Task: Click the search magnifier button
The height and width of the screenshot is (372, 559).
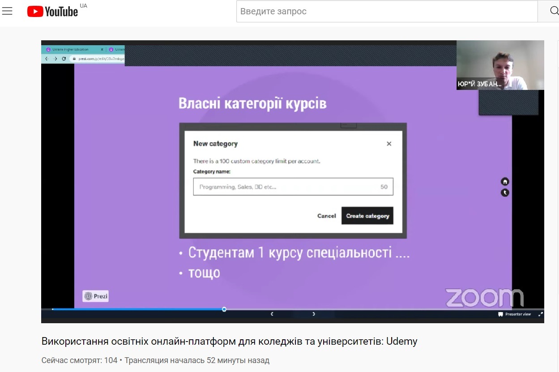Action: pyautogui.click(x=553, y=11)
